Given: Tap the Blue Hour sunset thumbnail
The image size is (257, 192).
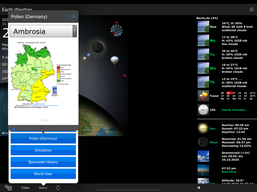Looking at the screenshot, I should coord(203,170).
